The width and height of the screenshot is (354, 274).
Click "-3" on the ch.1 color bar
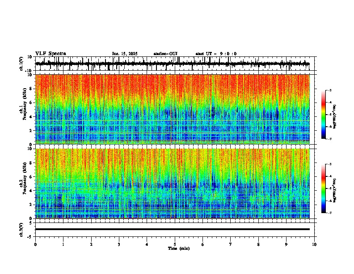tap(330, 90)
